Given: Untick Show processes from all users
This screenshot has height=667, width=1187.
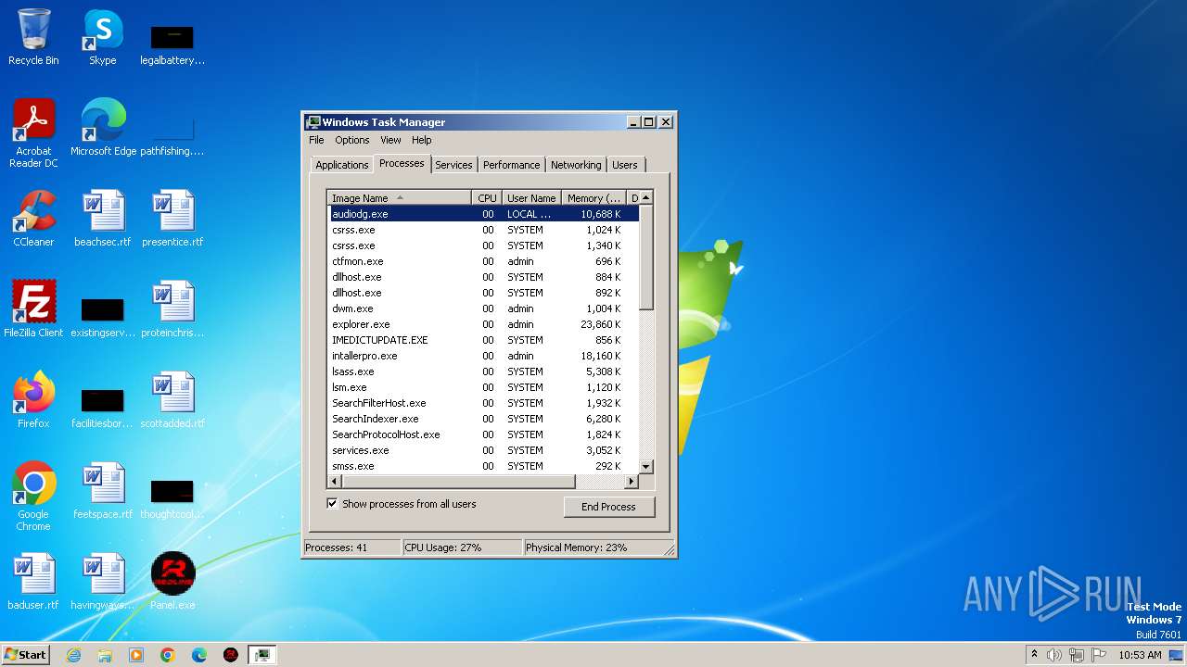Looking at the screenshot, I should [x=332, y=504].
